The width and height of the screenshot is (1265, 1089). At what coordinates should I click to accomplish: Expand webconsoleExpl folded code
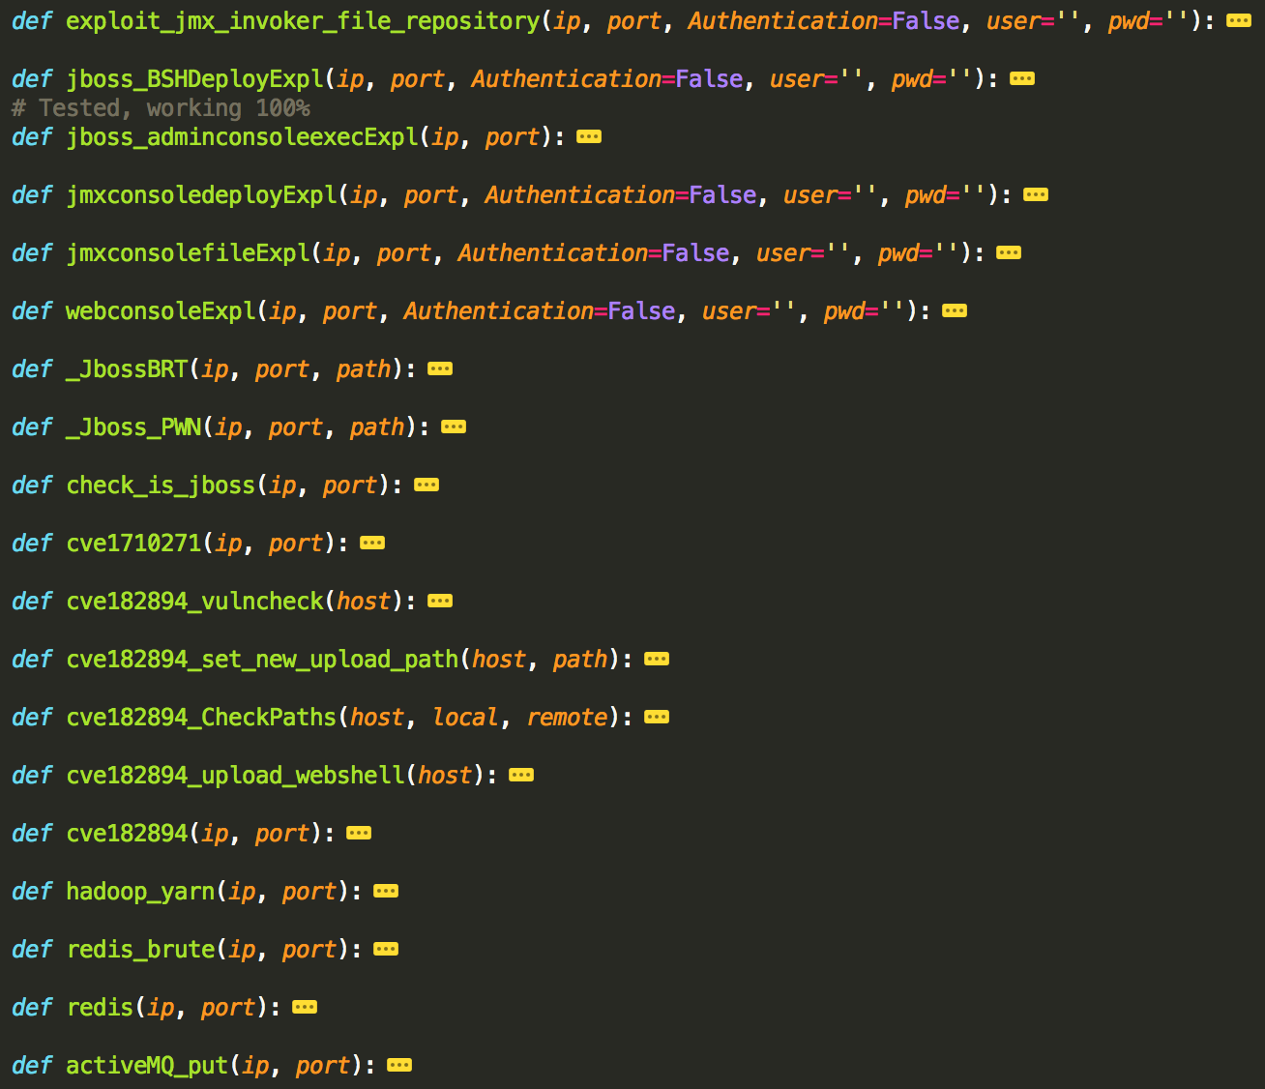[954, 310]
